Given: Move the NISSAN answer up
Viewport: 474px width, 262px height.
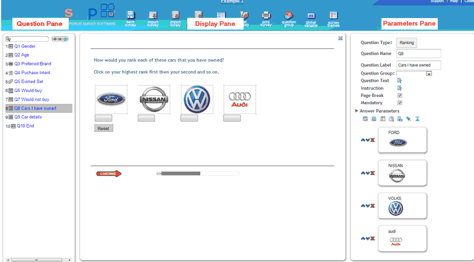Looking at the screenshot, I should (x=363, y=173).
